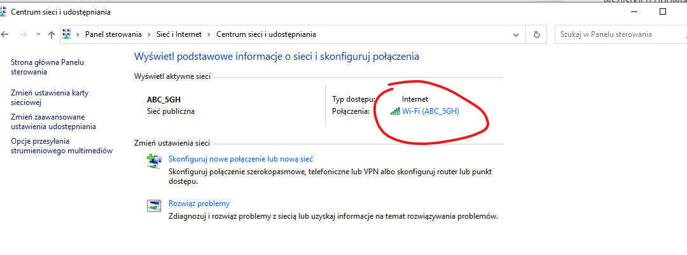Click the icon beside Rozwiąż problemy
This screenshot has width=687, height=255.
(x=153, y=205)
